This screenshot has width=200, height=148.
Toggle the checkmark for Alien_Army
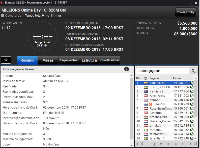tap(192, 96)
